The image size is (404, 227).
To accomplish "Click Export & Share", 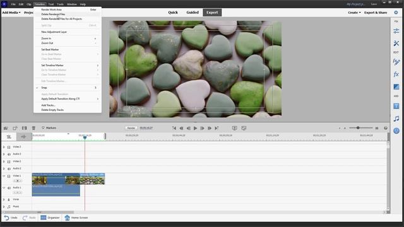I will click(376, 13).
